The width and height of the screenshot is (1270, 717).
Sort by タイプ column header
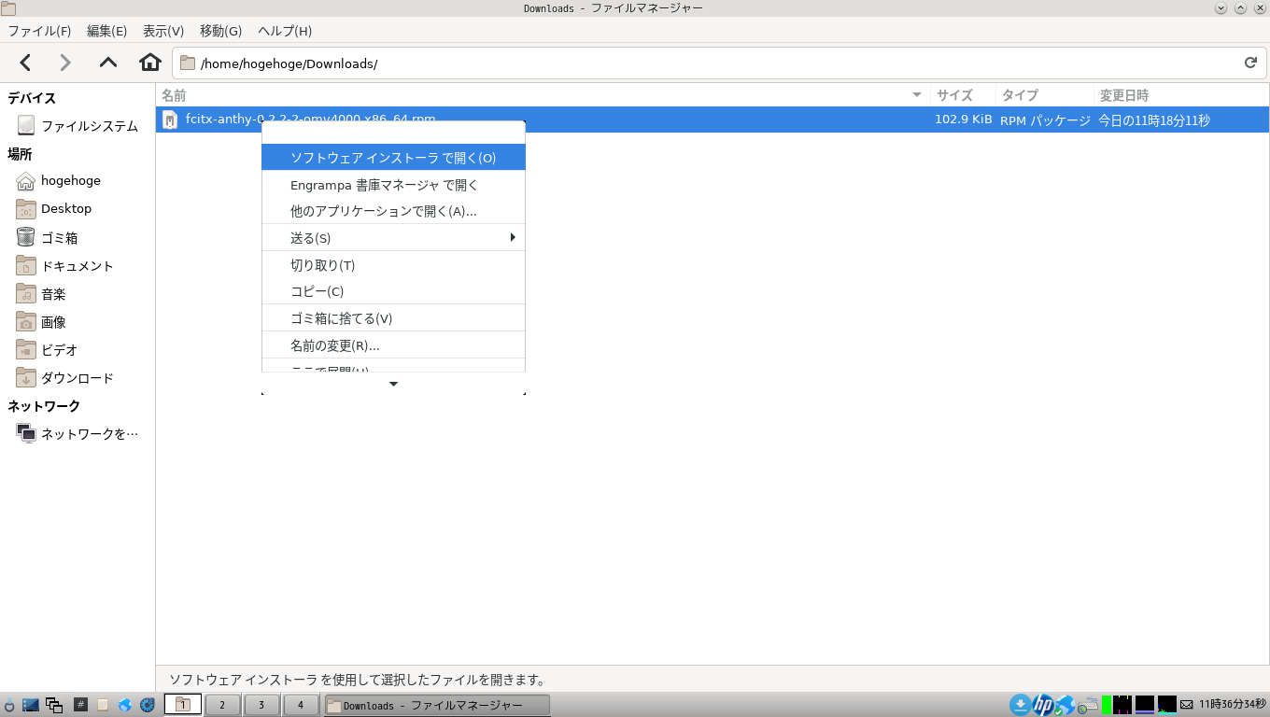pos(1044,95)
